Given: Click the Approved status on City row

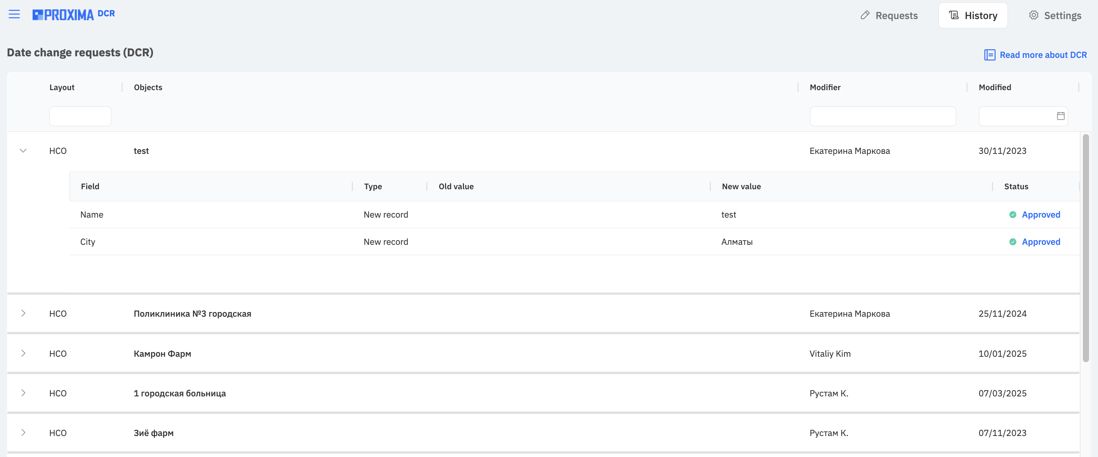Looking at the screenshot, I should coord(1041,242).
